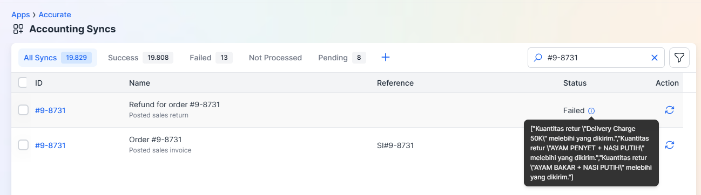
Task: Open the Not Processed tab
Action: (x=275, y=58)
